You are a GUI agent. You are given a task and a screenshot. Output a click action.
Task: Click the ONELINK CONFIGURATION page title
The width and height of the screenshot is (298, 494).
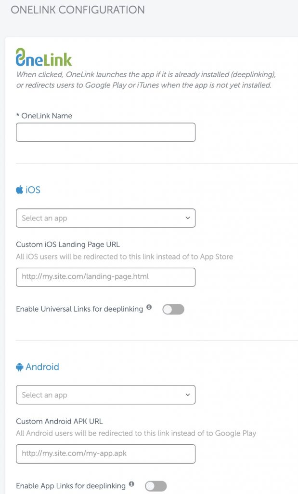click(78, 10)
